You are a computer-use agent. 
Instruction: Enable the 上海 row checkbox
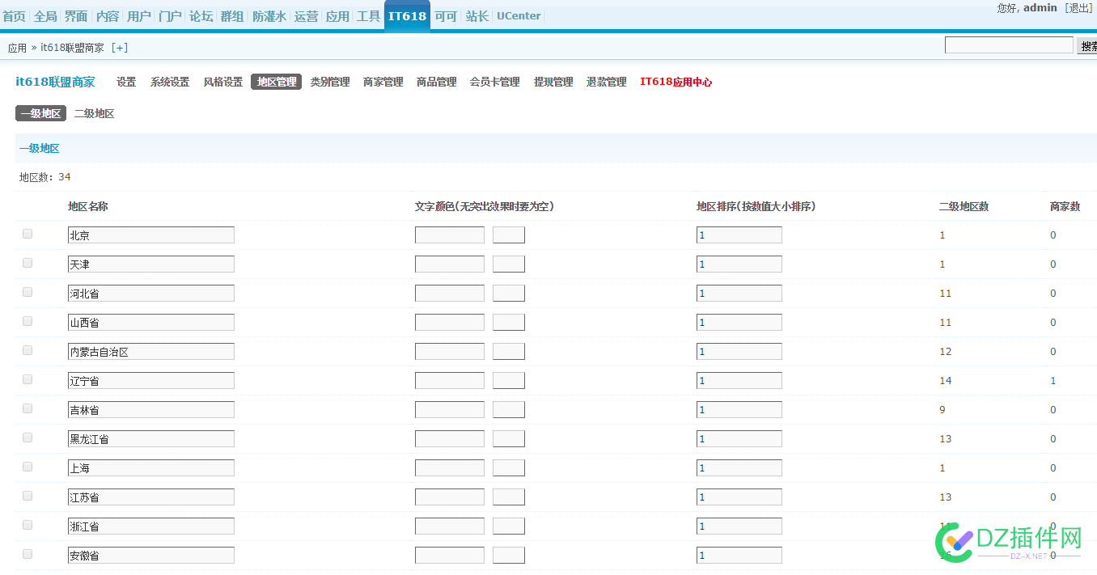click(x=28, y=467)
